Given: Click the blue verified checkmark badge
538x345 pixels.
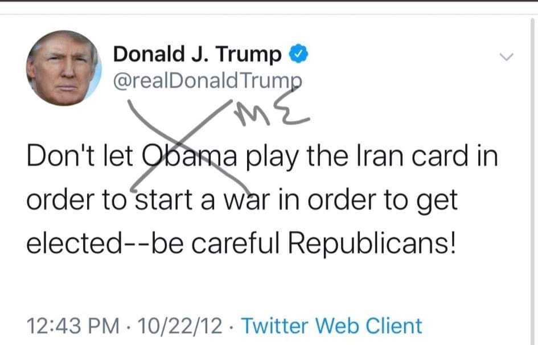Looking at the screenshot, I should pyautogui.click(x=298, y=54).
